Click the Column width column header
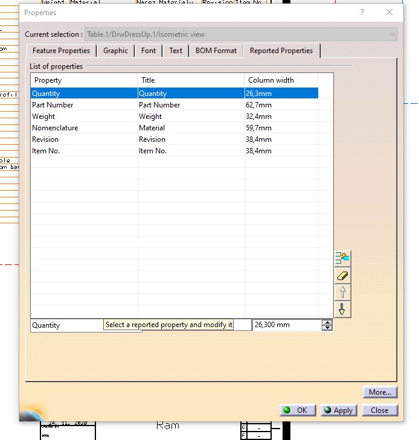 [280, 80]
